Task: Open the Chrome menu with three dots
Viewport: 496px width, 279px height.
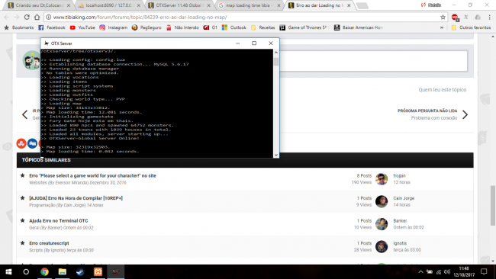Action: point(489,17)
